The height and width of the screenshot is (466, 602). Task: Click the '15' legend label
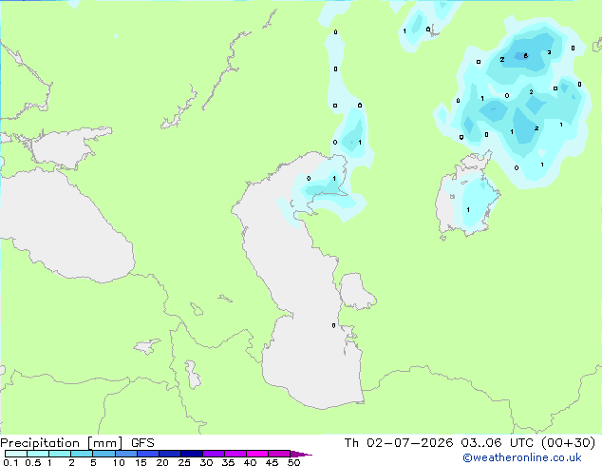(x=141, y=462)
